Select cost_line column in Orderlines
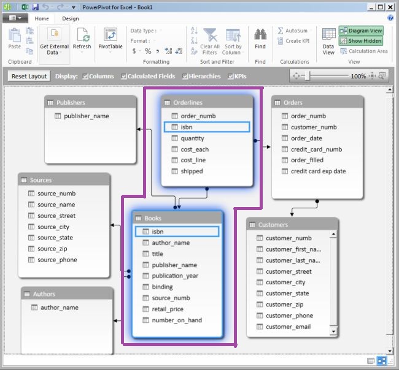399x370 pixels. [188, 160]
